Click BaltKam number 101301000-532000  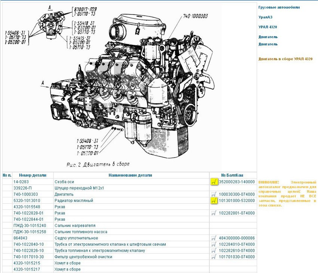[236, 200]
